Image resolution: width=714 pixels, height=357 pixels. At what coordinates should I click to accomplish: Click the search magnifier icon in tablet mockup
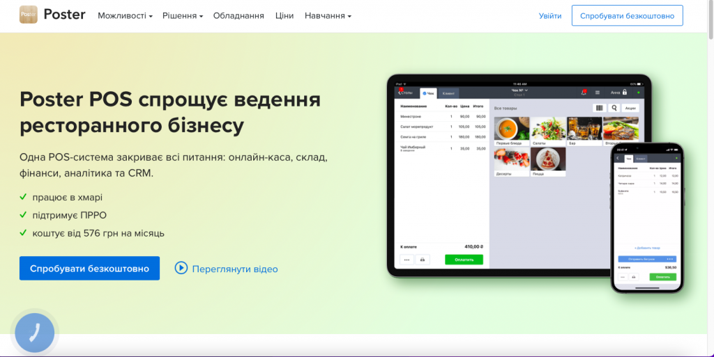(x=614, y=108)
